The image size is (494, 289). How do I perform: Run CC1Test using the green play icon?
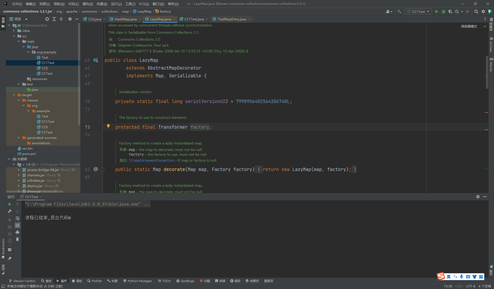coord(437,12)
